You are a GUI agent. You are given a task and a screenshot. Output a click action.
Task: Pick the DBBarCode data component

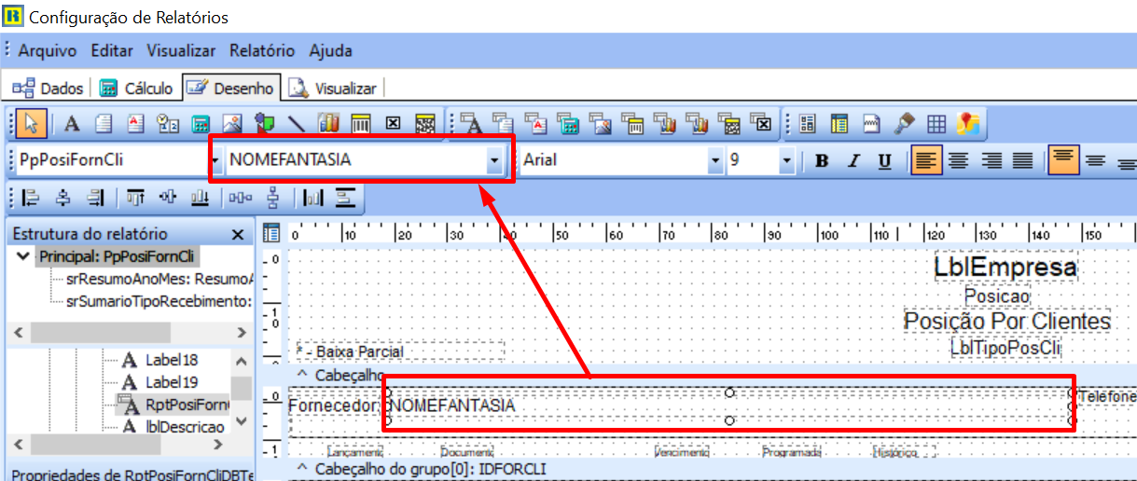click(x=633, y=122)
